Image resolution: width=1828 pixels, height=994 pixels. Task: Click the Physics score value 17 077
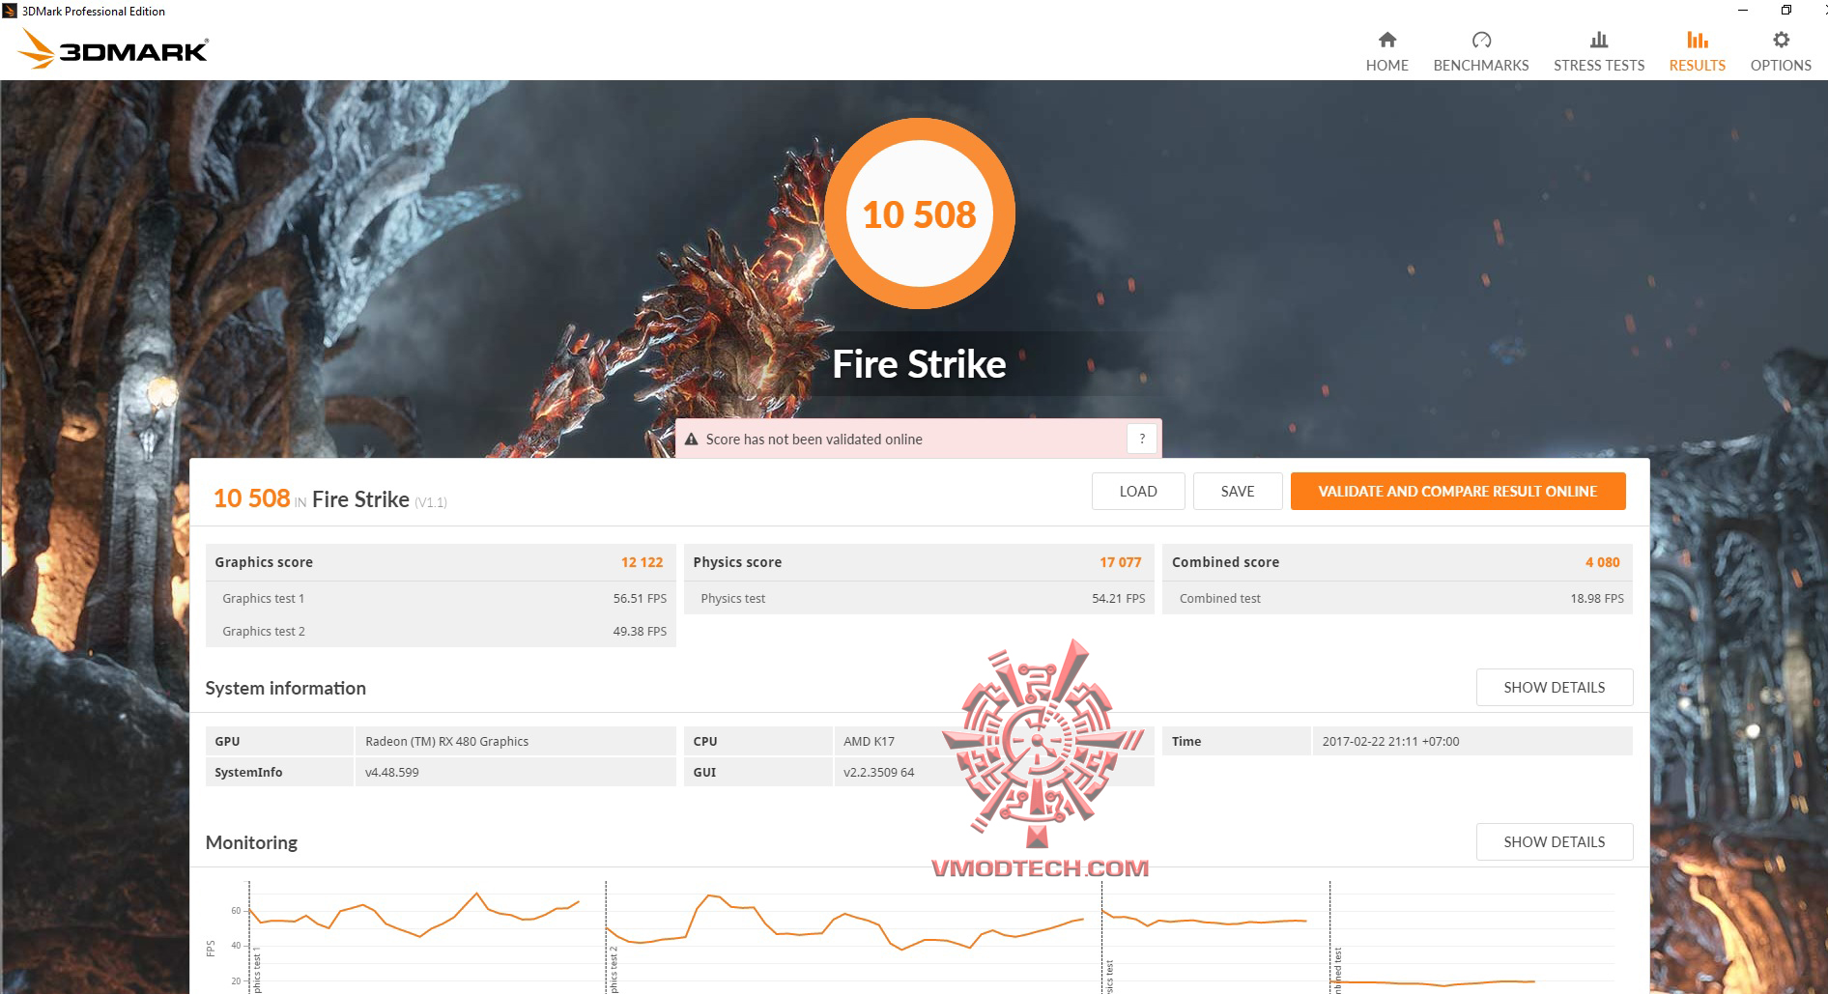1120,562
